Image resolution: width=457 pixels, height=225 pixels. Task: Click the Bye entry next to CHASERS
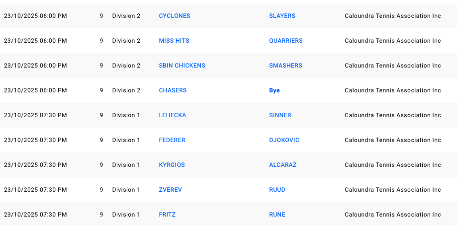tap(274, 90)
